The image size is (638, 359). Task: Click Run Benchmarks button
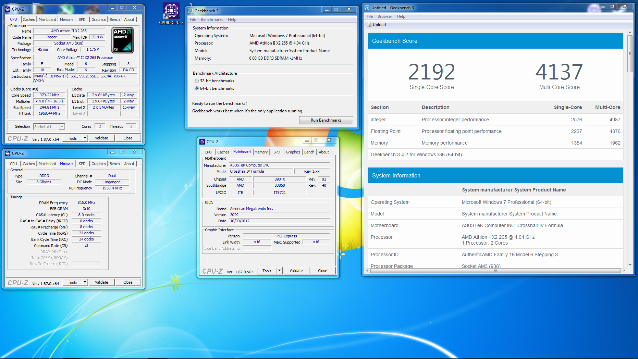pos(326,120)
